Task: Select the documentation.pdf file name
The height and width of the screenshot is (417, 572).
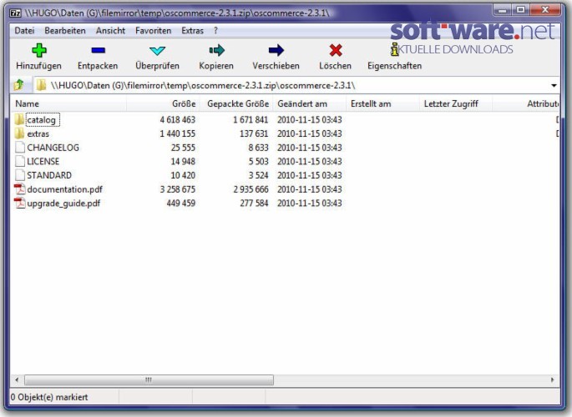Action: pyautogui.click(x=64, y=189)
